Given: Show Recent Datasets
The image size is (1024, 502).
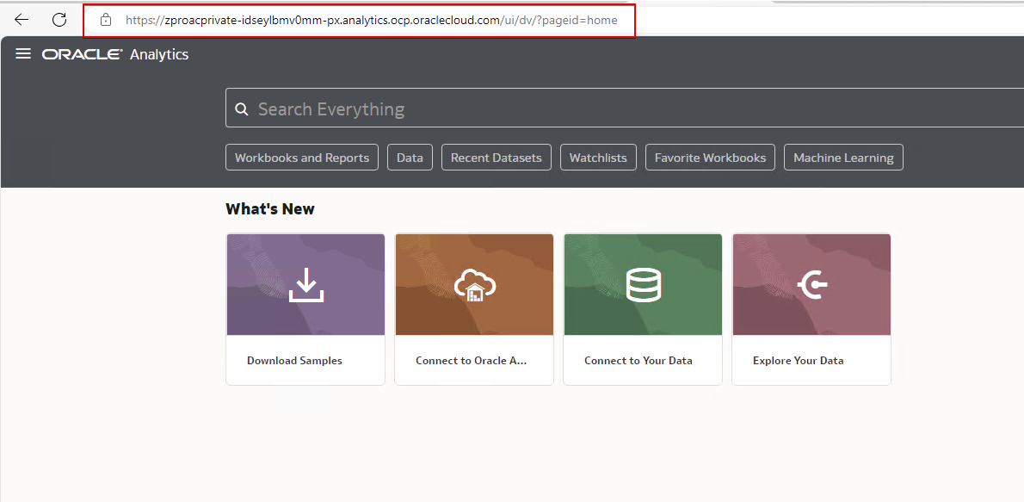Looking at the screenshot, I should [497, 158].
